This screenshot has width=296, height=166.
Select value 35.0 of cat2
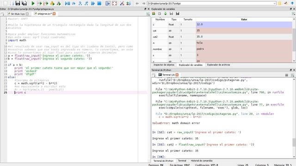tap(244, 37)
